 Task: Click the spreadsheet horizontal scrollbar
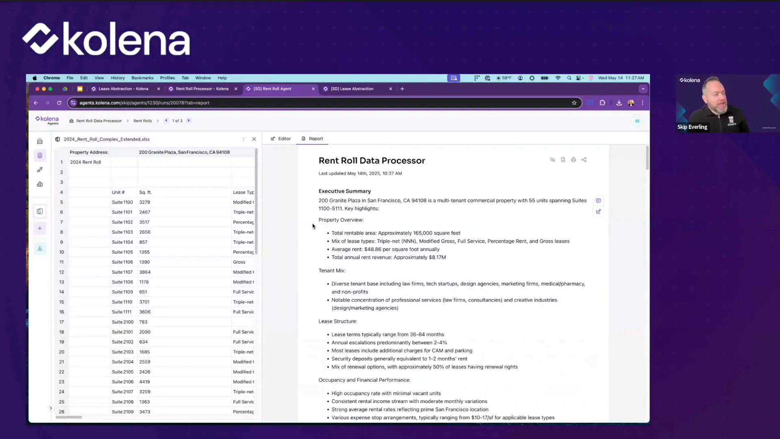click(69, 417)
